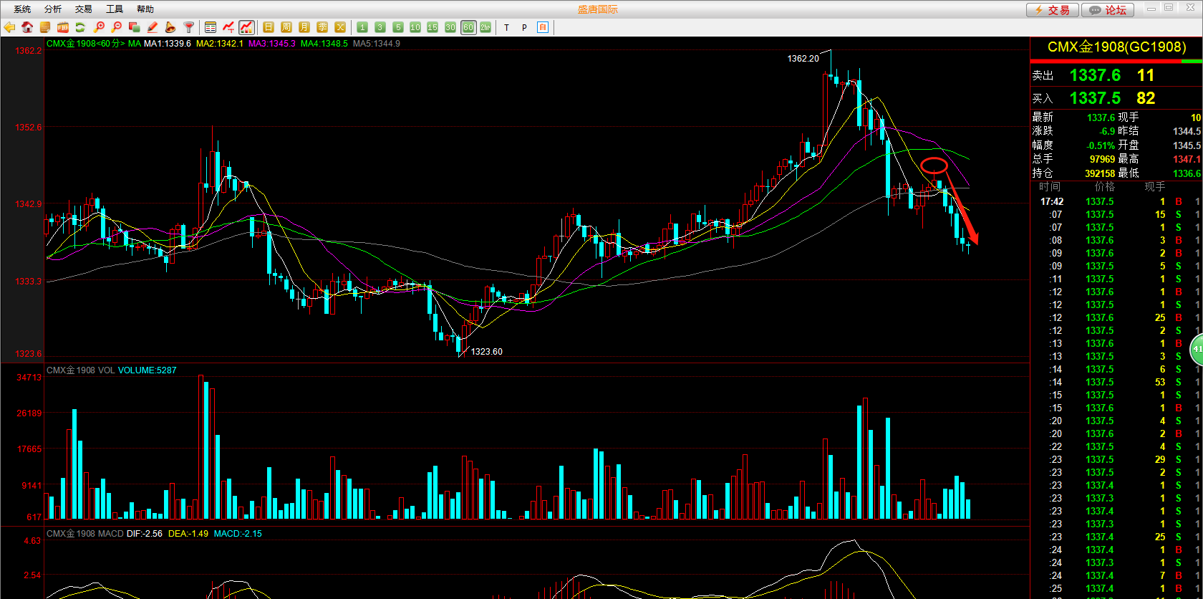Click the CMX金1908(GC1908) contract title
This screenshot has width=1203, height=599.
click(x=1116, y=47)
